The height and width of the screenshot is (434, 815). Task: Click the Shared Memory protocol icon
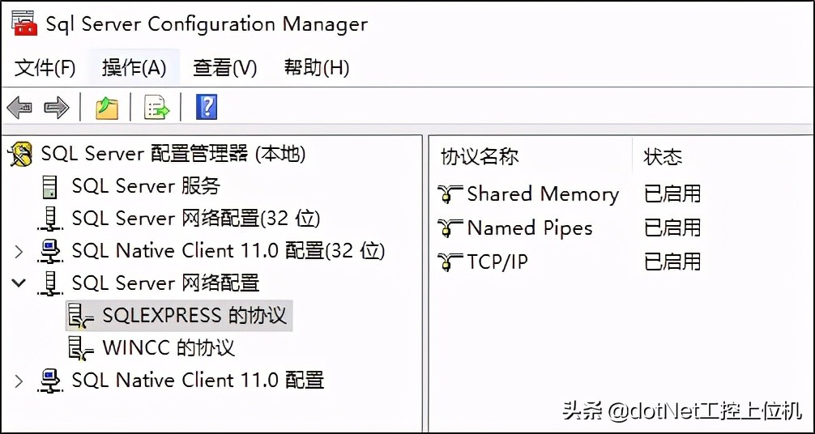pos(450,194)
